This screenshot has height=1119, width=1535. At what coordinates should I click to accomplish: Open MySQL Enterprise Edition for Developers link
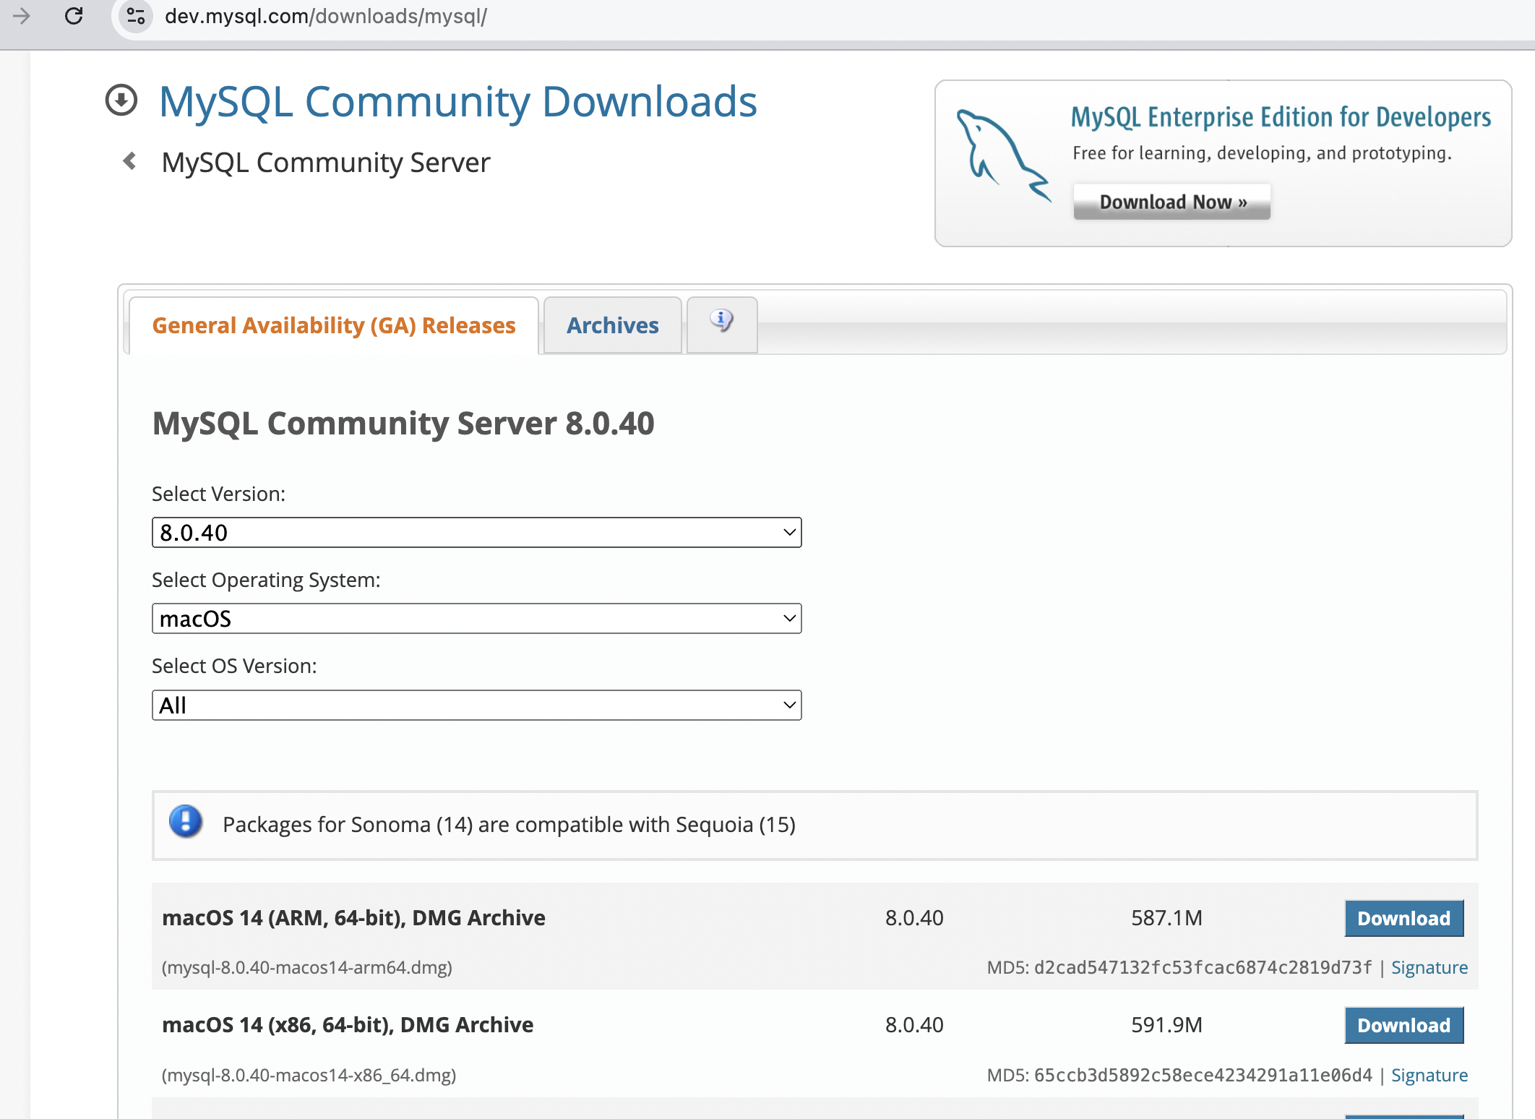click(1281, 117)
